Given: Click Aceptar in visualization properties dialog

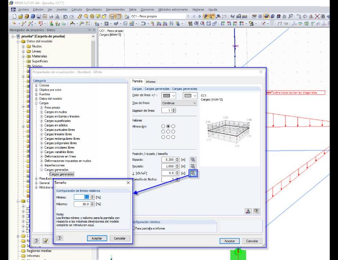Looking at the screenshot, I should (229, 241).
